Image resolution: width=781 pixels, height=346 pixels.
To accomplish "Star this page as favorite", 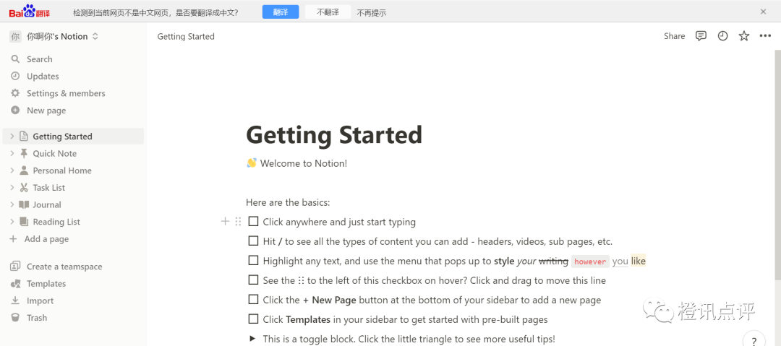I will [743, 36].
